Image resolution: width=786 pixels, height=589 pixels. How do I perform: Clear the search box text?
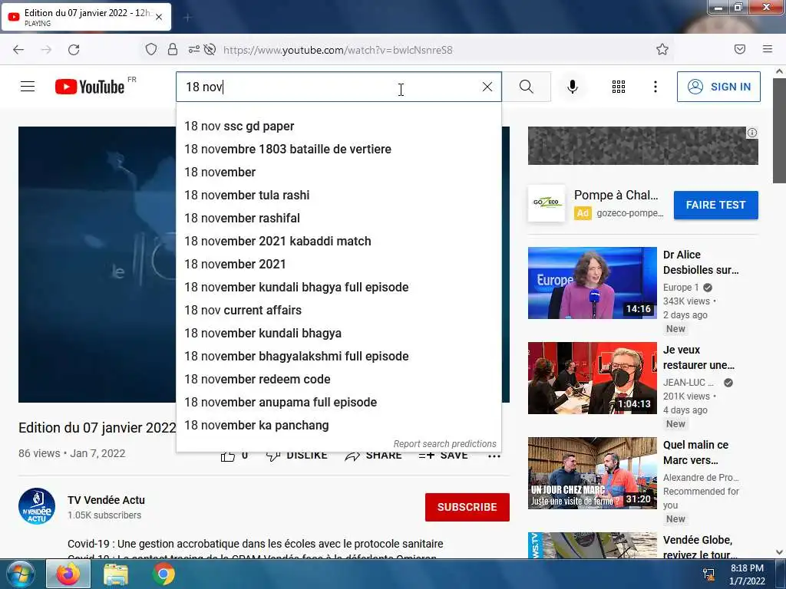tap(487, 87)
